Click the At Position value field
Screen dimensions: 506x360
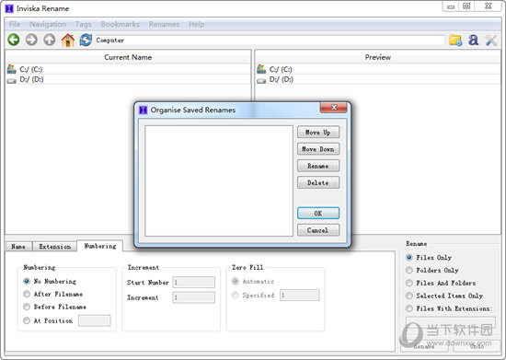pyautogui.click(x=94, y=320)
